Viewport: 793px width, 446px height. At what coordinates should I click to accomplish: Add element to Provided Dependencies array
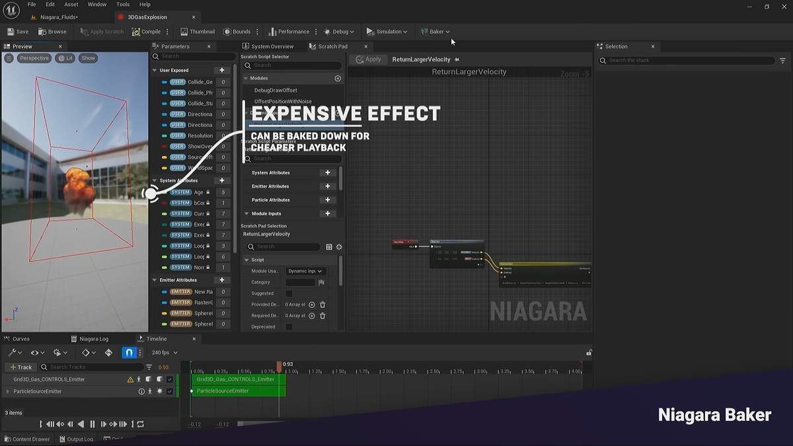[312, 305]
